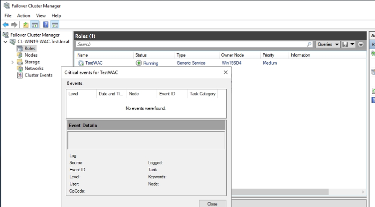The width and height of the screenshot is (375, 207).
Task: Sort roles by Status column
Action: [x=154, y=55]
